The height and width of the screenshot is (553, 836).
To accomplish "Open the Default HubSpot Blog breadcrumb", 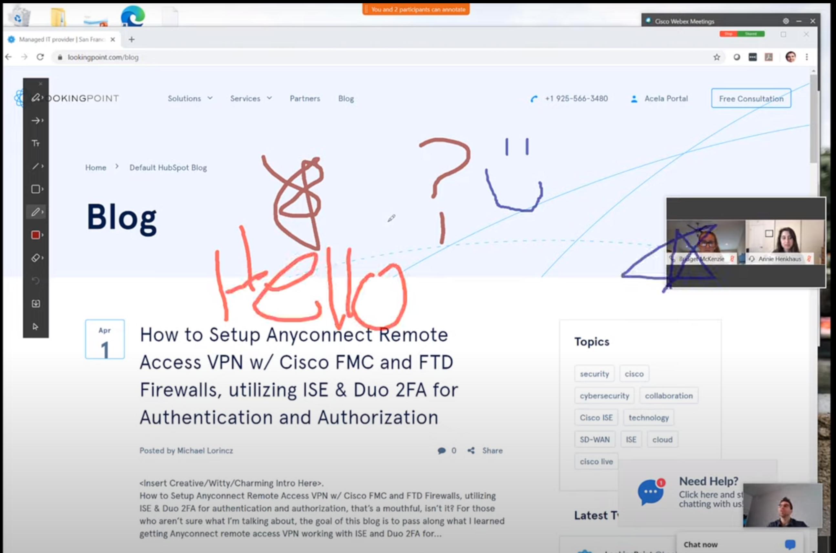I will click(x=168, y=167).
